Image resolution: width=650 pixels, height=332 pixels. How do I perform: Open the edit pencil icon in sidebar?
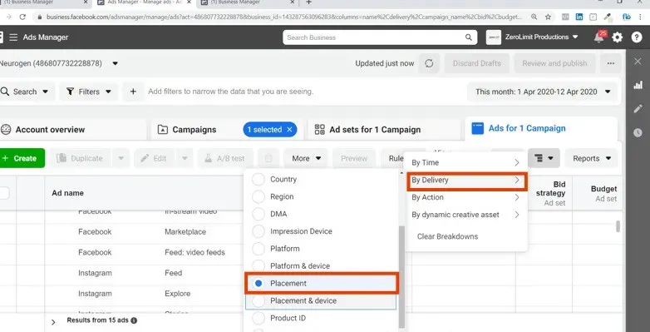point(638,109)
